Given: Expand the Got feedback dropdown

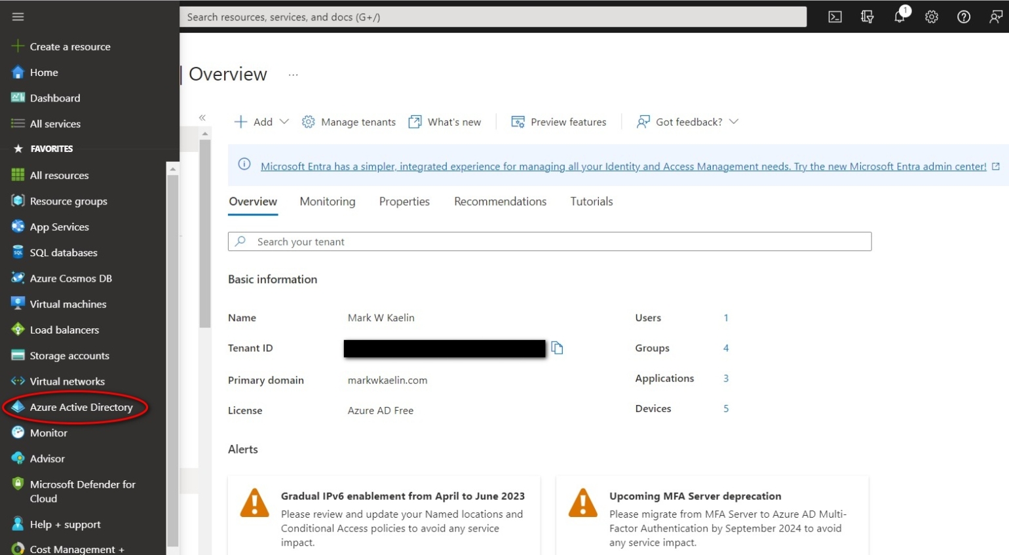Looking at the screenshot, I should click(686, 121).
